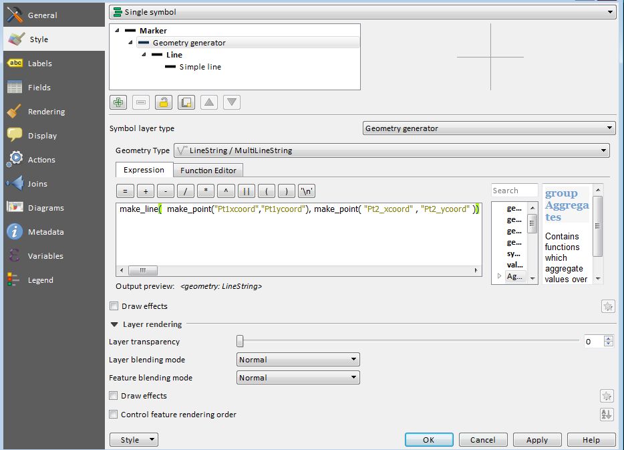This screenshot has width=624, height=450.
Task: Open the Display section
Action: point(54,135)
